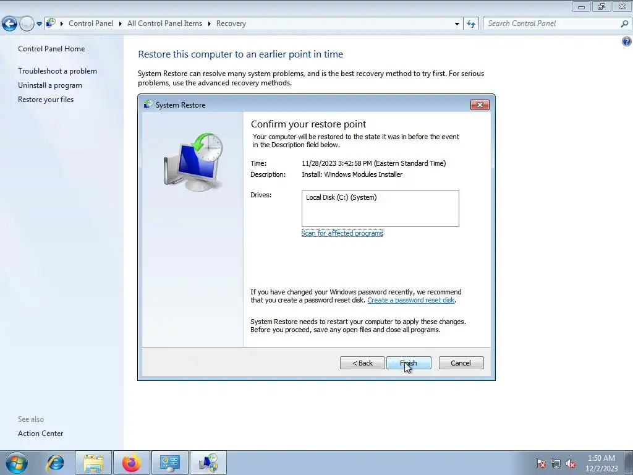Cancel the System Restore wizard
Screen dimensions: 633x475
(461, 363)
